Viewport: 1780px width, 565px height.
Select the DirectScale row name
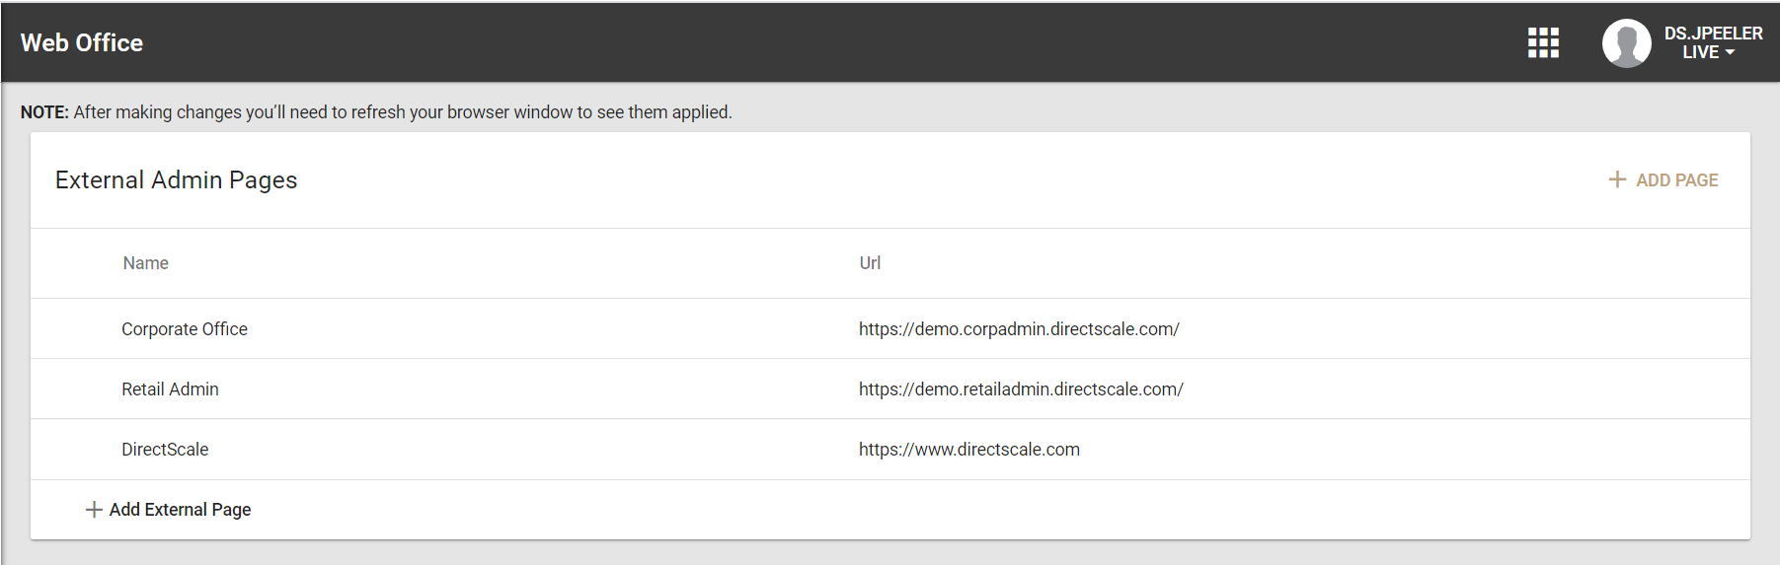[165, 450]
